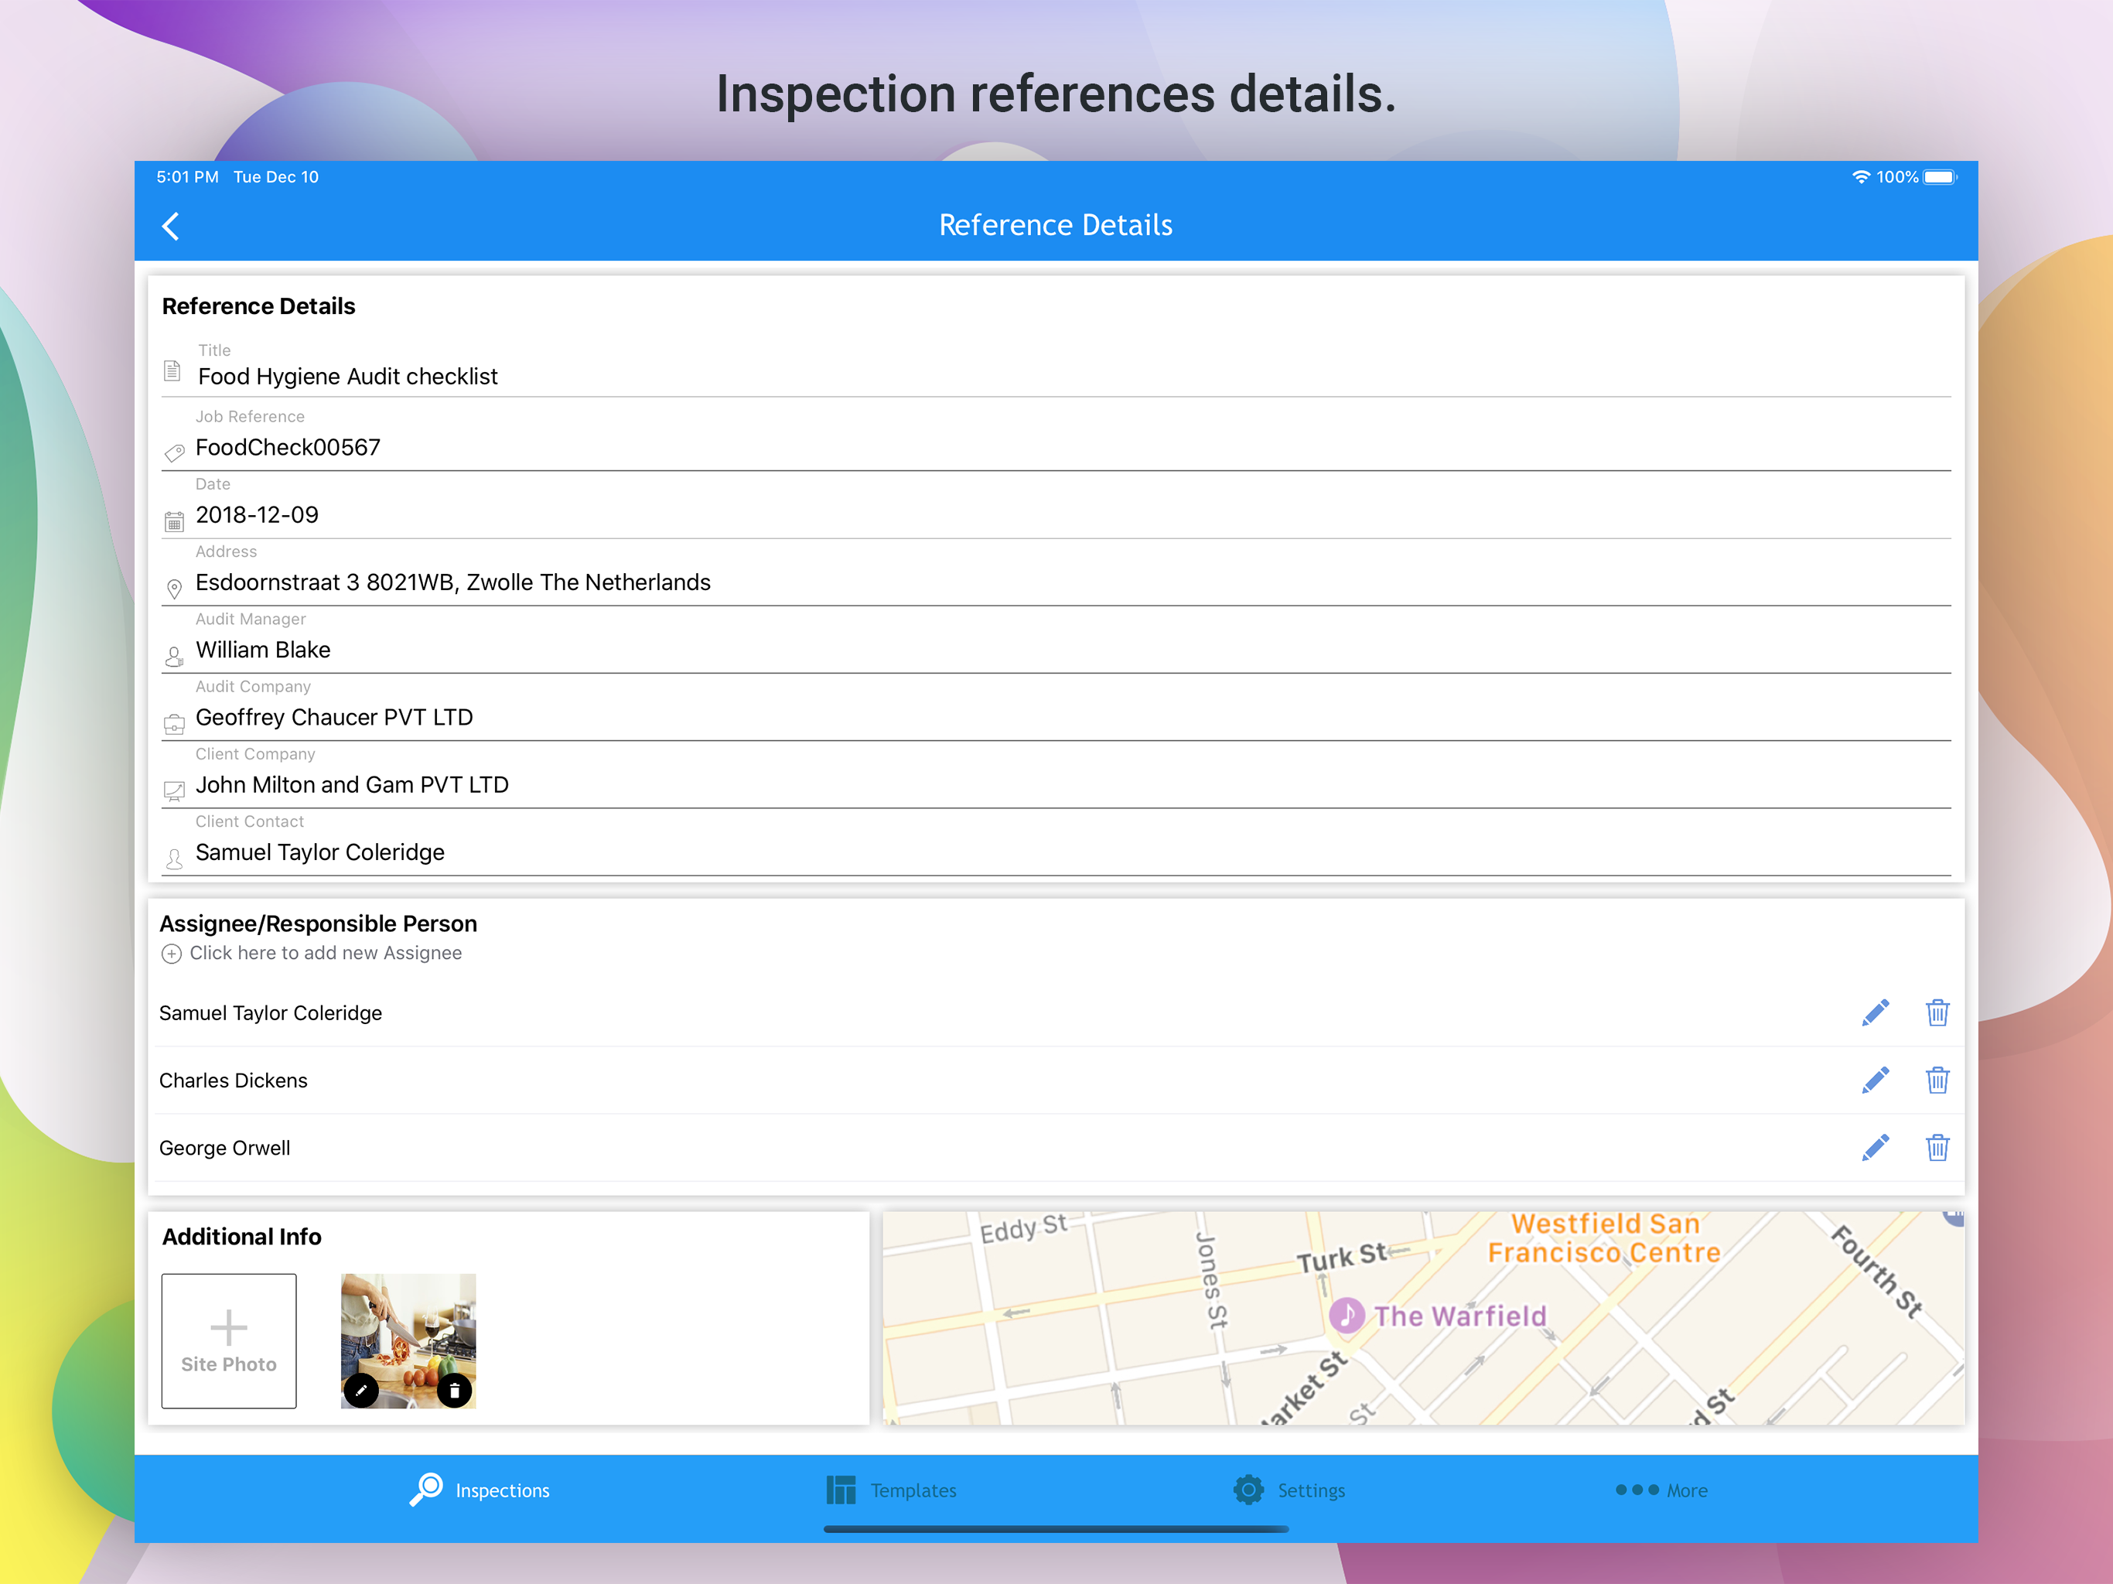The height and width of the screenshot is (1584, 2113).
Task: Edit assignee Samuel Taylor Coleridge pencil icon
Action: [x=1875, y=1012]
